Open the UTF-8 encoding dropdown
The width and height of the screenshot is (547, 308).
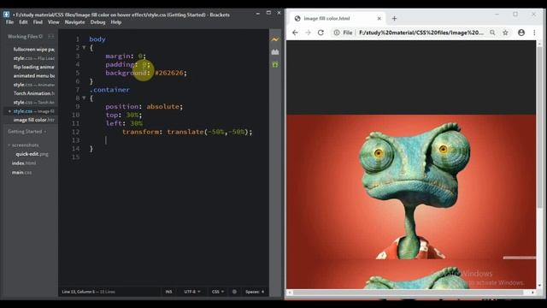tap(192, 292)
